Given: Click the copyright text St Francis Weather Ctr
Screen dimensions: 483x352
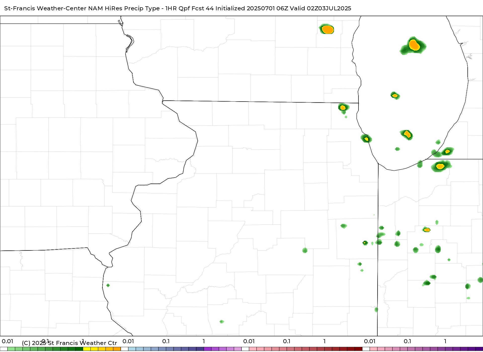Looking at the screenshot, I should coord(82,343).
